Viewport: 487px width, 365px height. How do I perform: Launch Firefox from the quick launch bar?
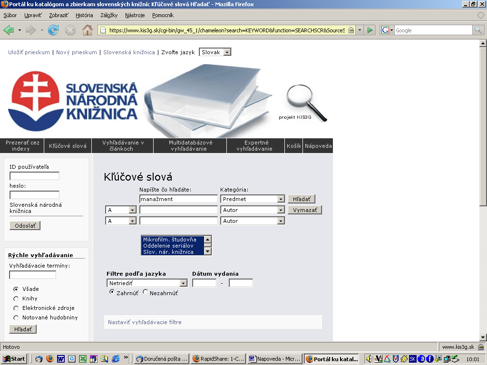click(49, 359)
